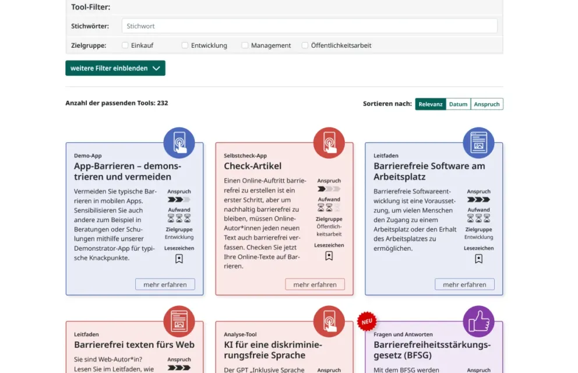Sort results by Anspruch
The height and width of the screenshot is (373, 578).
pos(487,104)
